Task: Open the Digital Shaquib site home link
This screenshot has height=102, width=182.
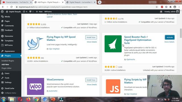Action: 13,12
